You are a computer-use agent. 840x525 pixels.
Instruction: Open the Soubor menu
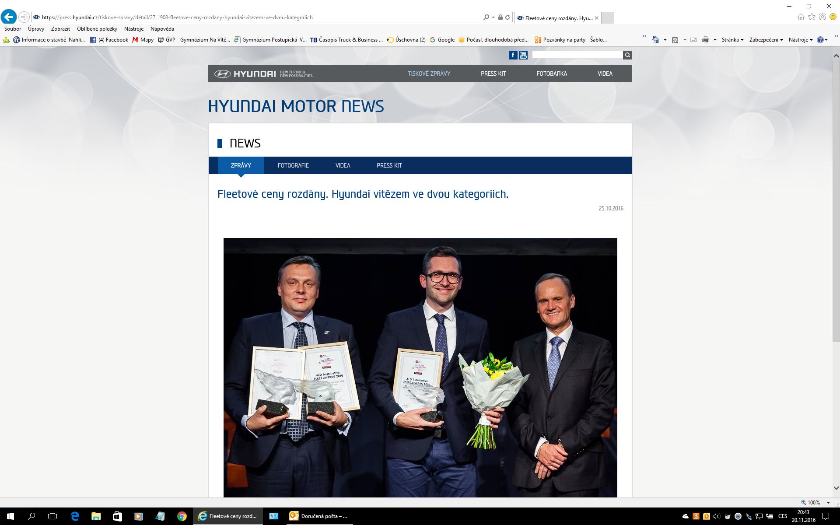point(13,29)
